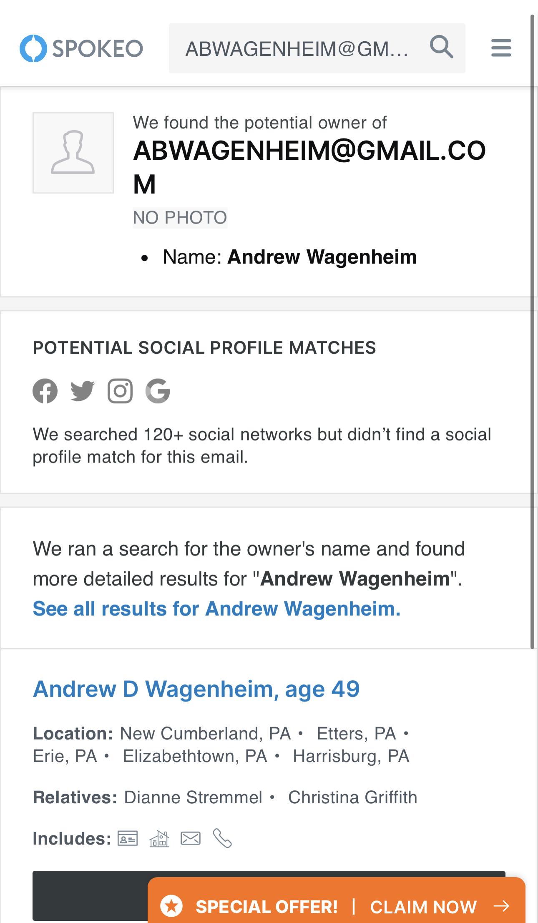538x923 pixels.
Task: Click the Facebook social profile icon
Action: [x=45, y=391]
